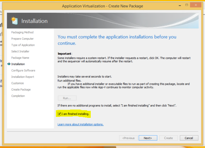Go to the Create Package step
This screenshot has height=148, width=205.
[x=21, y=90]
